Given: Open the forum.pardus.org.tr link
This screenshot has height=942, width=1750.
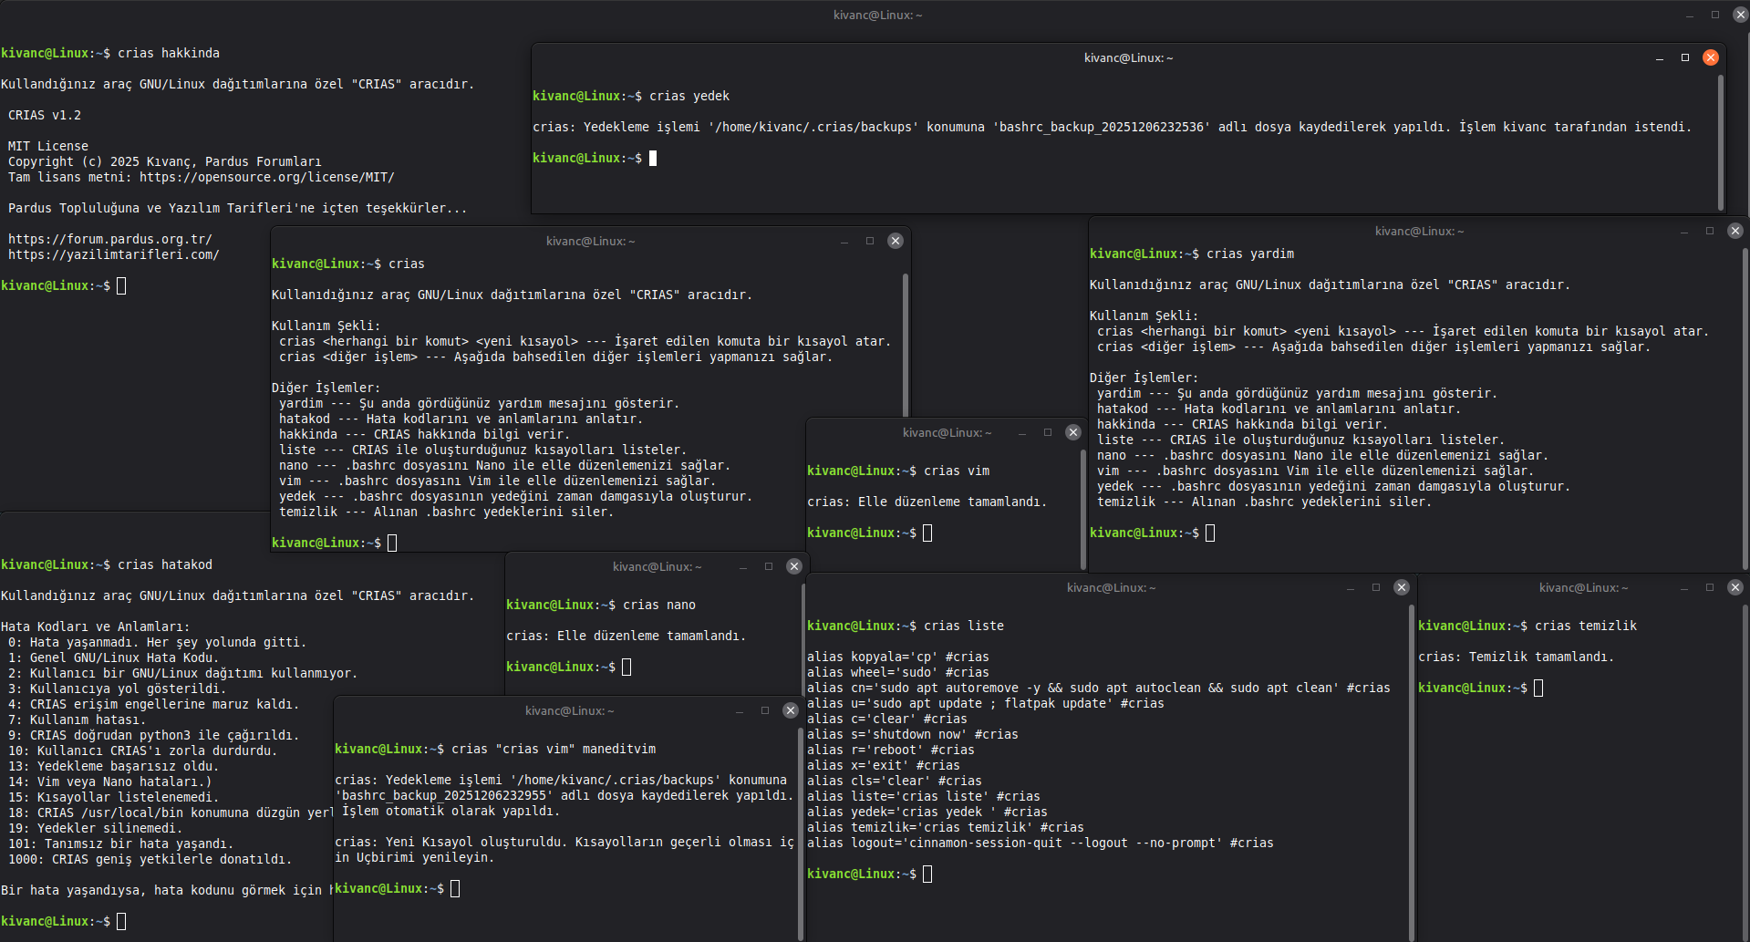Looking at the screenshot, I should [x=109, y=239].
